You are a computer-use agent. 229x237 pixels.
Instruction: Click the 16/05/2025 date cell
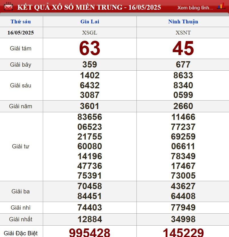(21, 32)
